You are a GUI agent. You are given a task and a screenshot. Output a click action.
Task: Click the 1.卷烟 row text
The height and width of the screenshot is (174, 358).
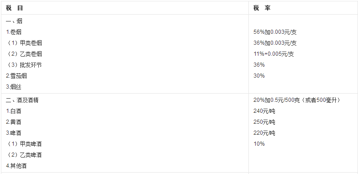point(14,32)
